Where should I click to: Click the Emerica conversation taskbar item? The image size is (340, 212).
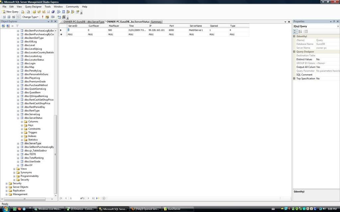(x=81, y=209)
